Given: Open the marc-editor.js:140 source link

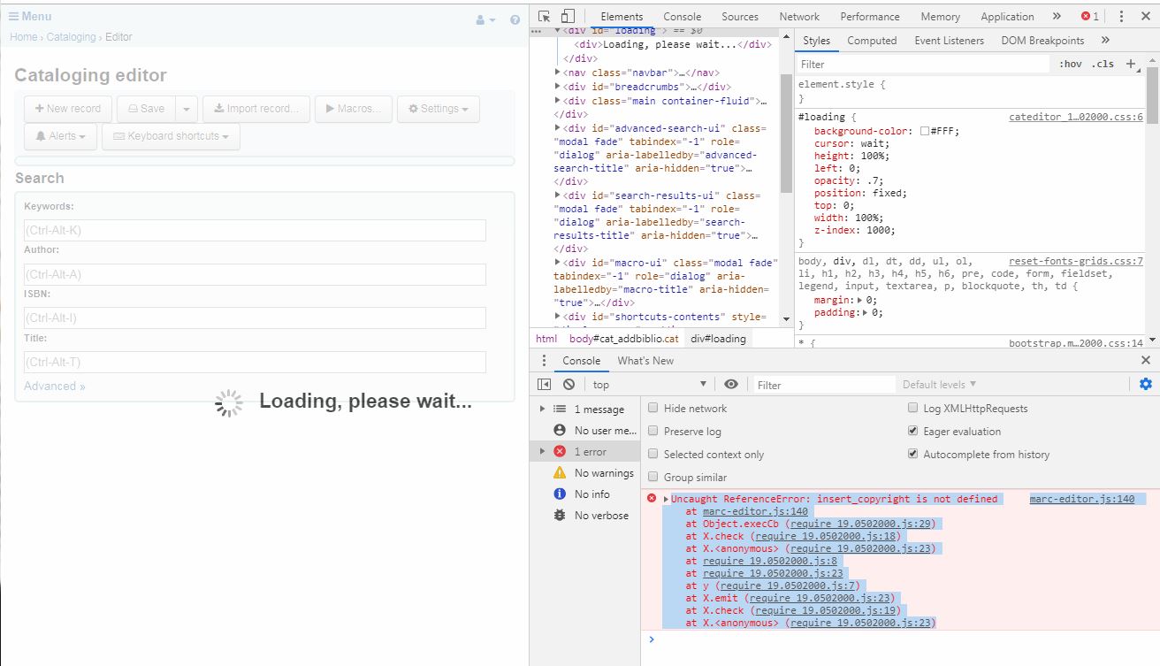Looking at the screenshot, I should [x=1081, y=499].
